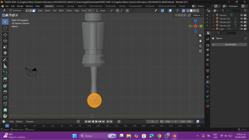This screenshot has height=140, width=249.
Task: Disable rendering for Cilindro.004 via camera icon
Action: tap(245, 26)
